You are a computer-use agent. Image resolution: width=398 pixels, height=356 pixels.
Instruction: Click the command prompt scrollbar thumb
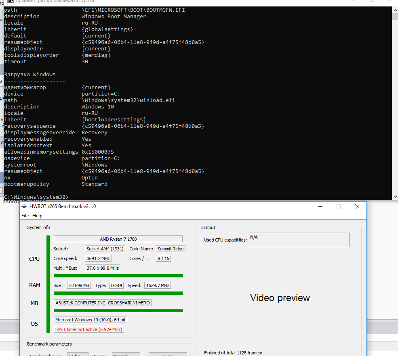(395, 17)
